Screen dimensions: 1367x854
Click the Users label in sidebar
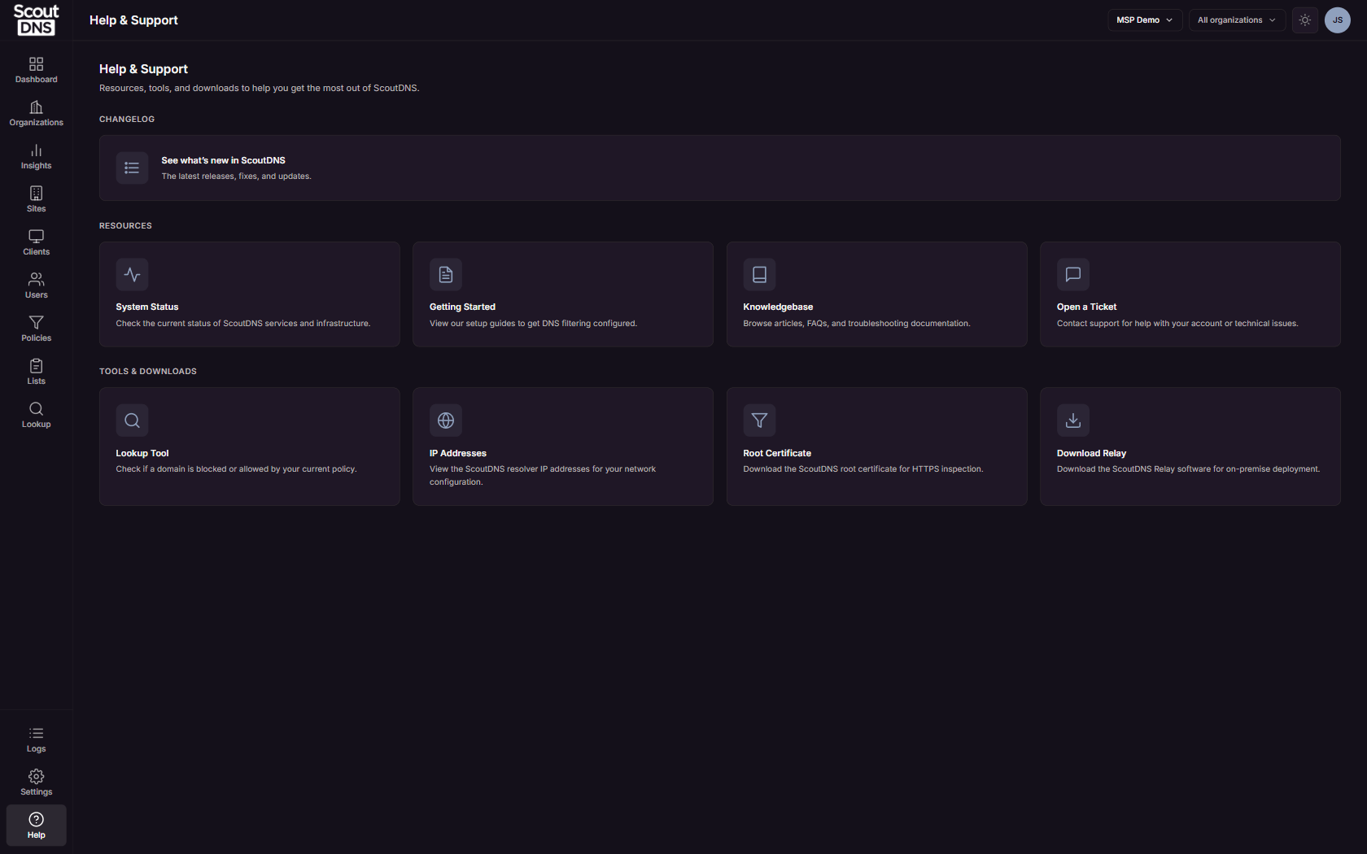coord(36,295)
